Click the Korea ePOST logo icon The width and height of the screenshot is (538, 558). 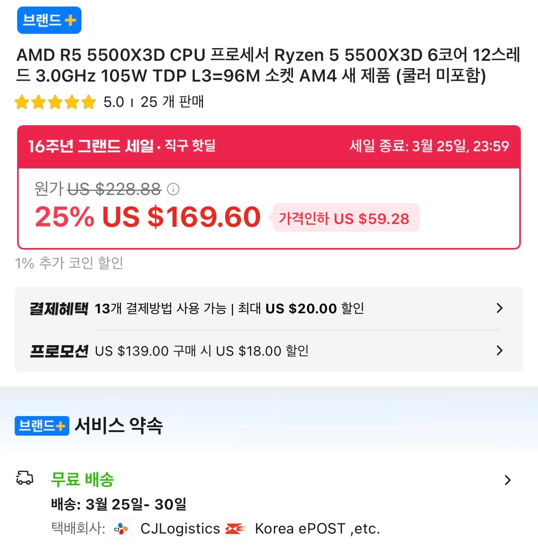pos(236,529)
